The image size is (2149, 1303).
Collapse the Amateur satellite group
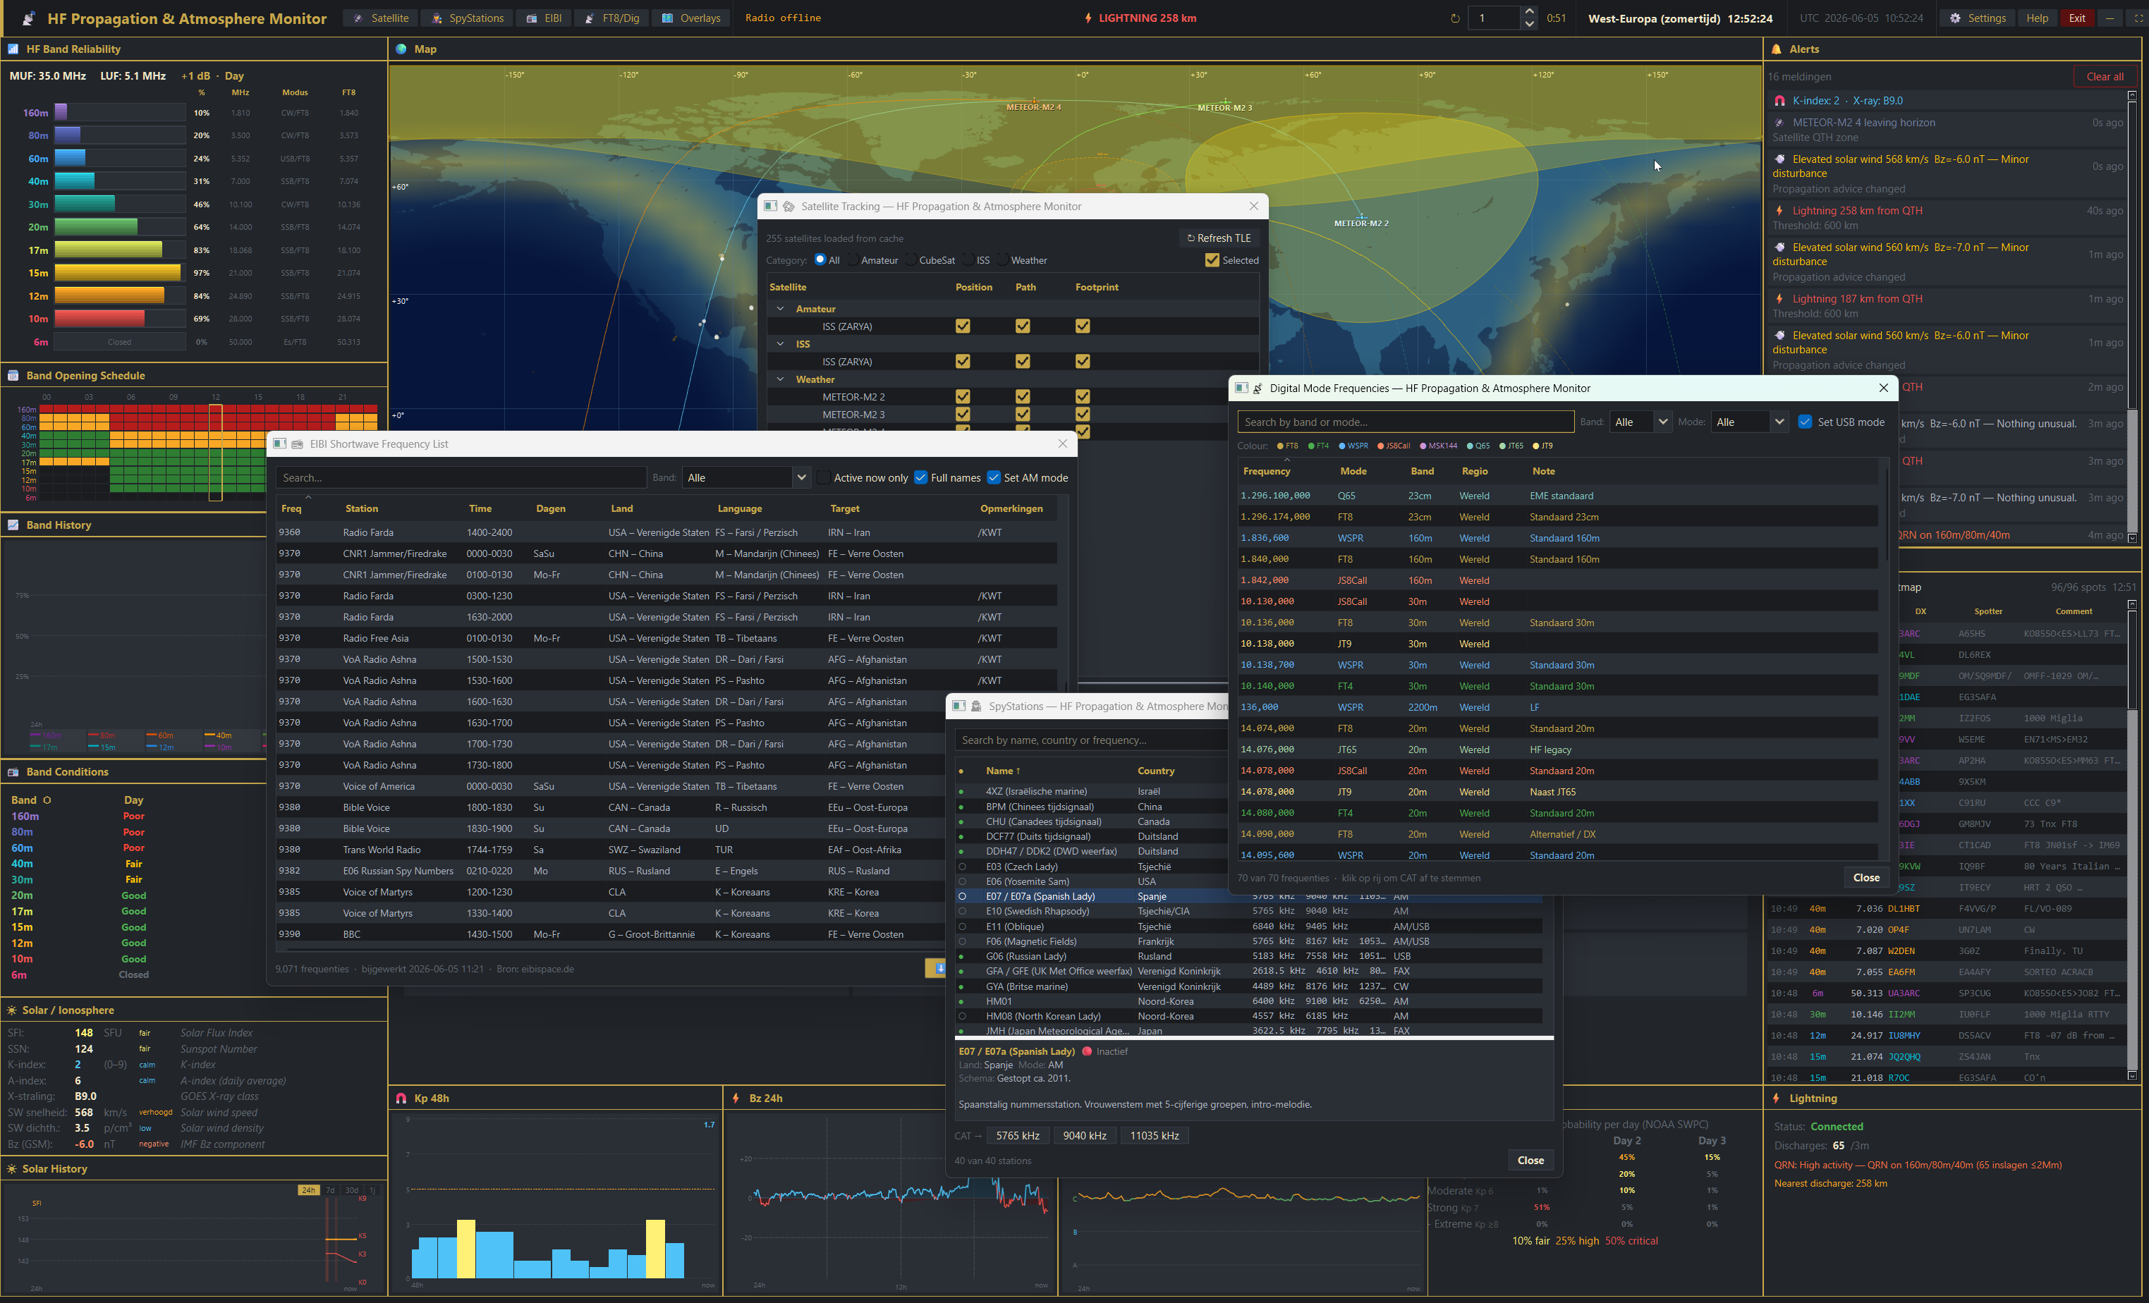[x=781, y=309]
